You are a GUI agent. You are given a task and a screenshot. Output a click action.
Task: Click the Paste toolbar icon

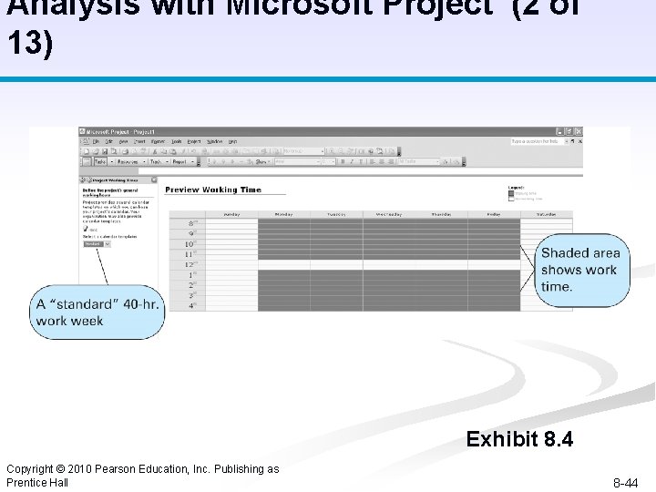click(173, 151)
